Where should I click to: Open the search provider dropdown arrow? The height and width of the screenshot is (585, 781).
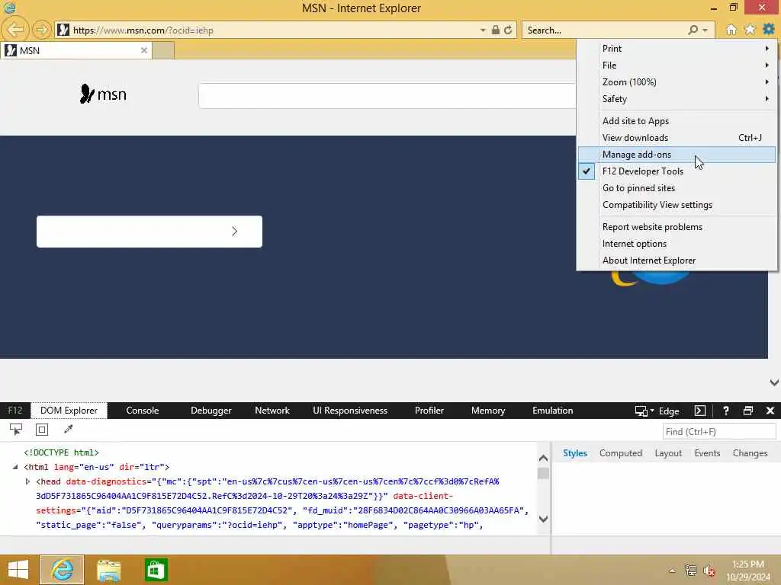coord(705,30)
